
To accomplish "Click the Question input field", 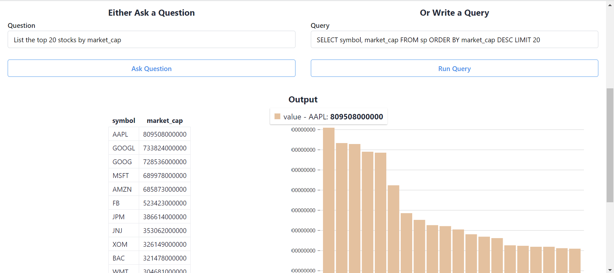I will (151, 39).
